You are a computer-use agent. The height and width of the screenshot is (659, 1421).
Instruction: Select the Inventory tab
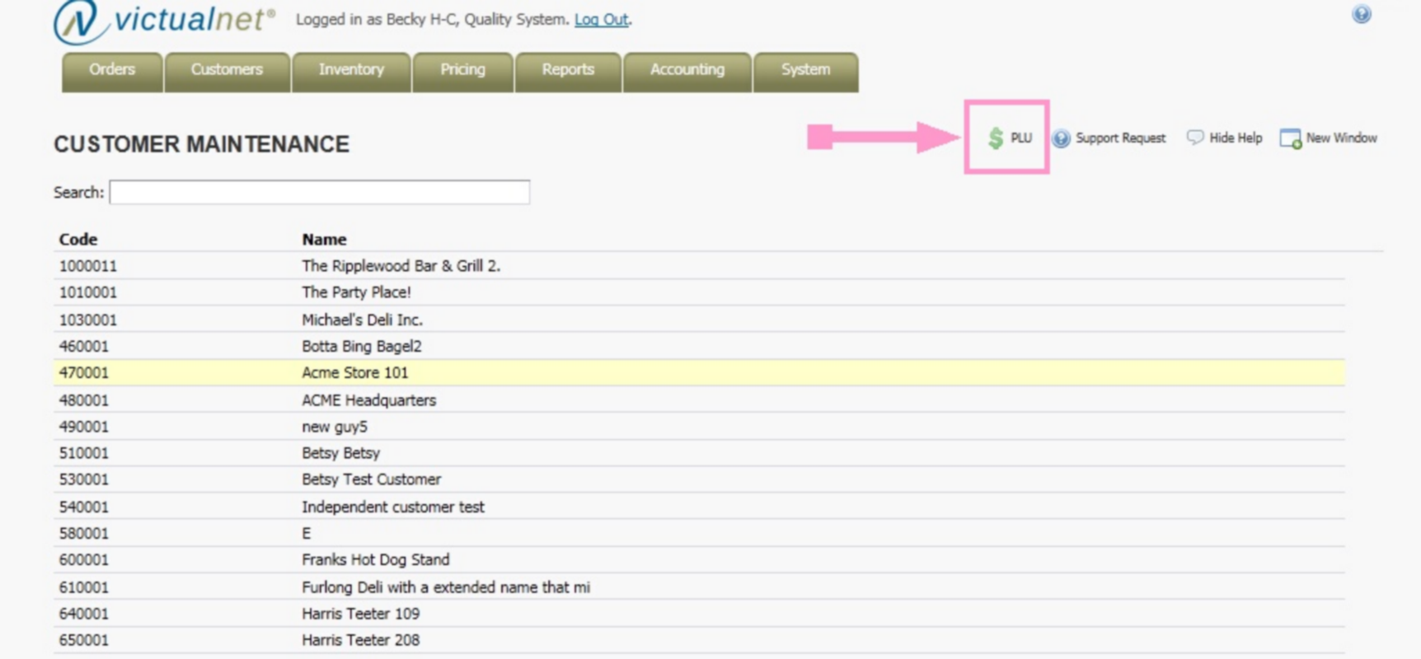[351, 70]
